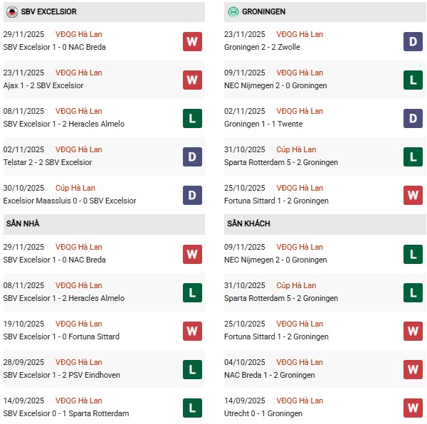Viewport: 427px width, 424px height.
Task: Click W badge for SBV Excelsior 1 - 0 Fortuna Sittard
Action: [x=192, y=331]
